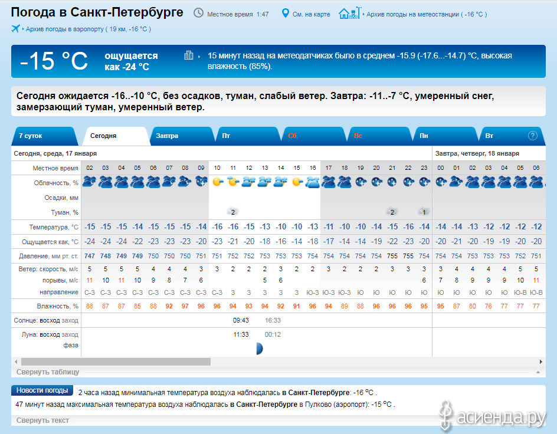This screenshot has height=434, width=557.
Task: Click the Завтра, четверг, 18 января heading
Action: tap(477, 153)
